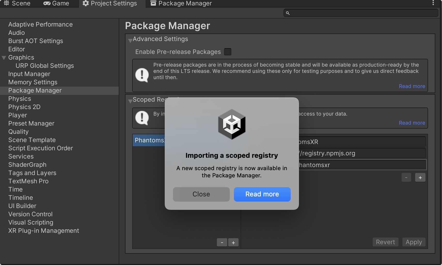Click the settings search field
This screenshot has width=442, height=265.
pos(361,13)
